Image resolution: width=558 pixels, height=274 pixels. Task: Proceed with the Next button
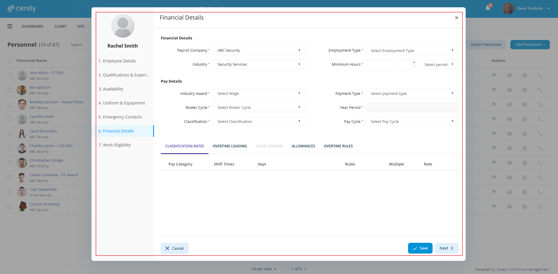pyautogui.click(x=446, y=248)
